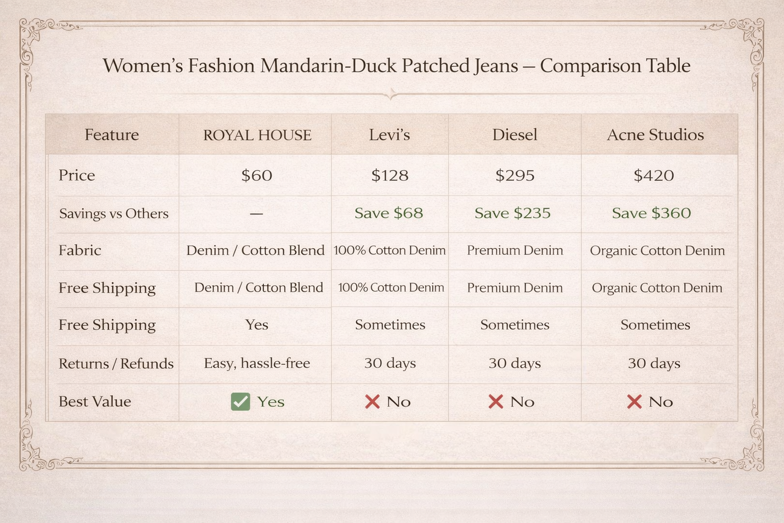Select the ROYAL HOUSE column header

pos(257,135)
